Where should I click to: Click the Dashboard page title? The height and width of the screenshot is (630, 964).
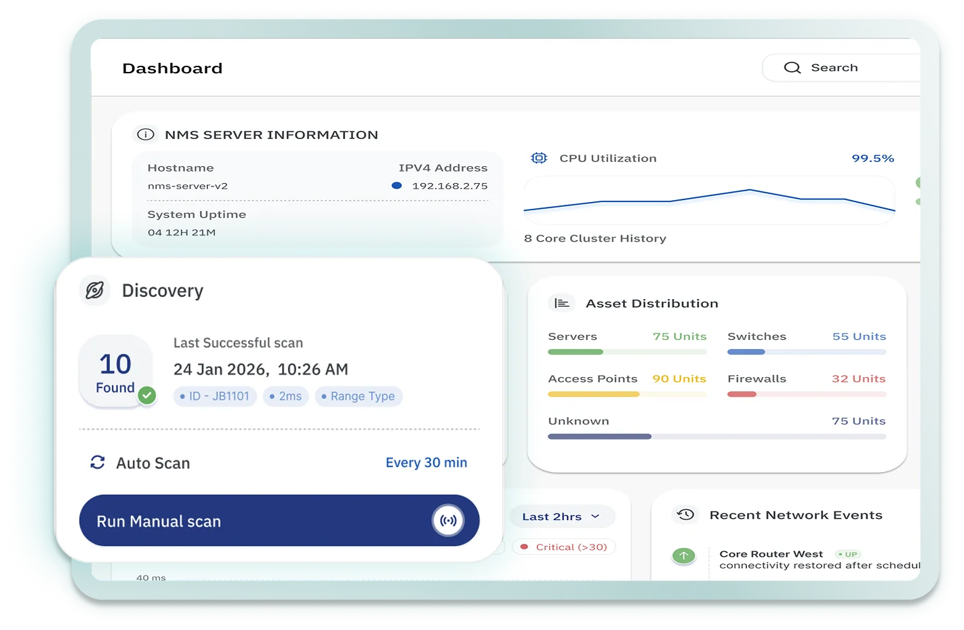[172, 68]
